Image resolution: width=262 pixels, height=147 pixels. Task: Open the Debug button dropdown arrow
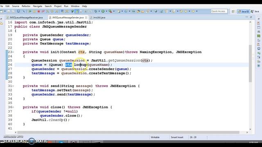99,11
